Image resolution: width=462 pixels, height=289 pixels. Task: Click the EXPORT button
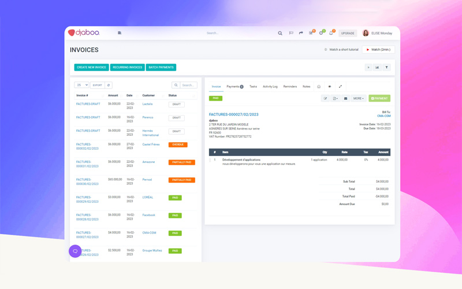tap(97, 85)
